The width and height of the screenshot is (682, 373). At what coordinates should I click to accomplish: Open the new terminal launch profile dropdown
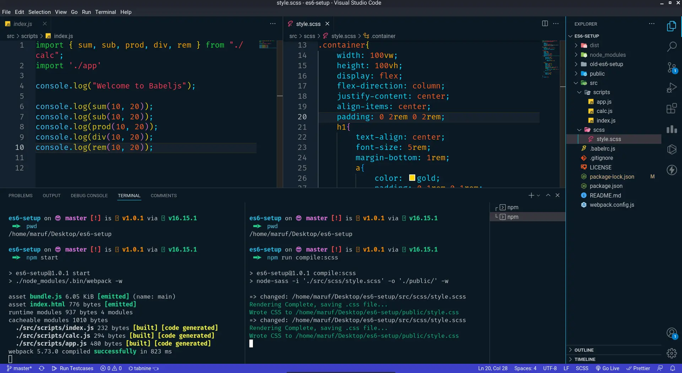[x=538, y=195]
